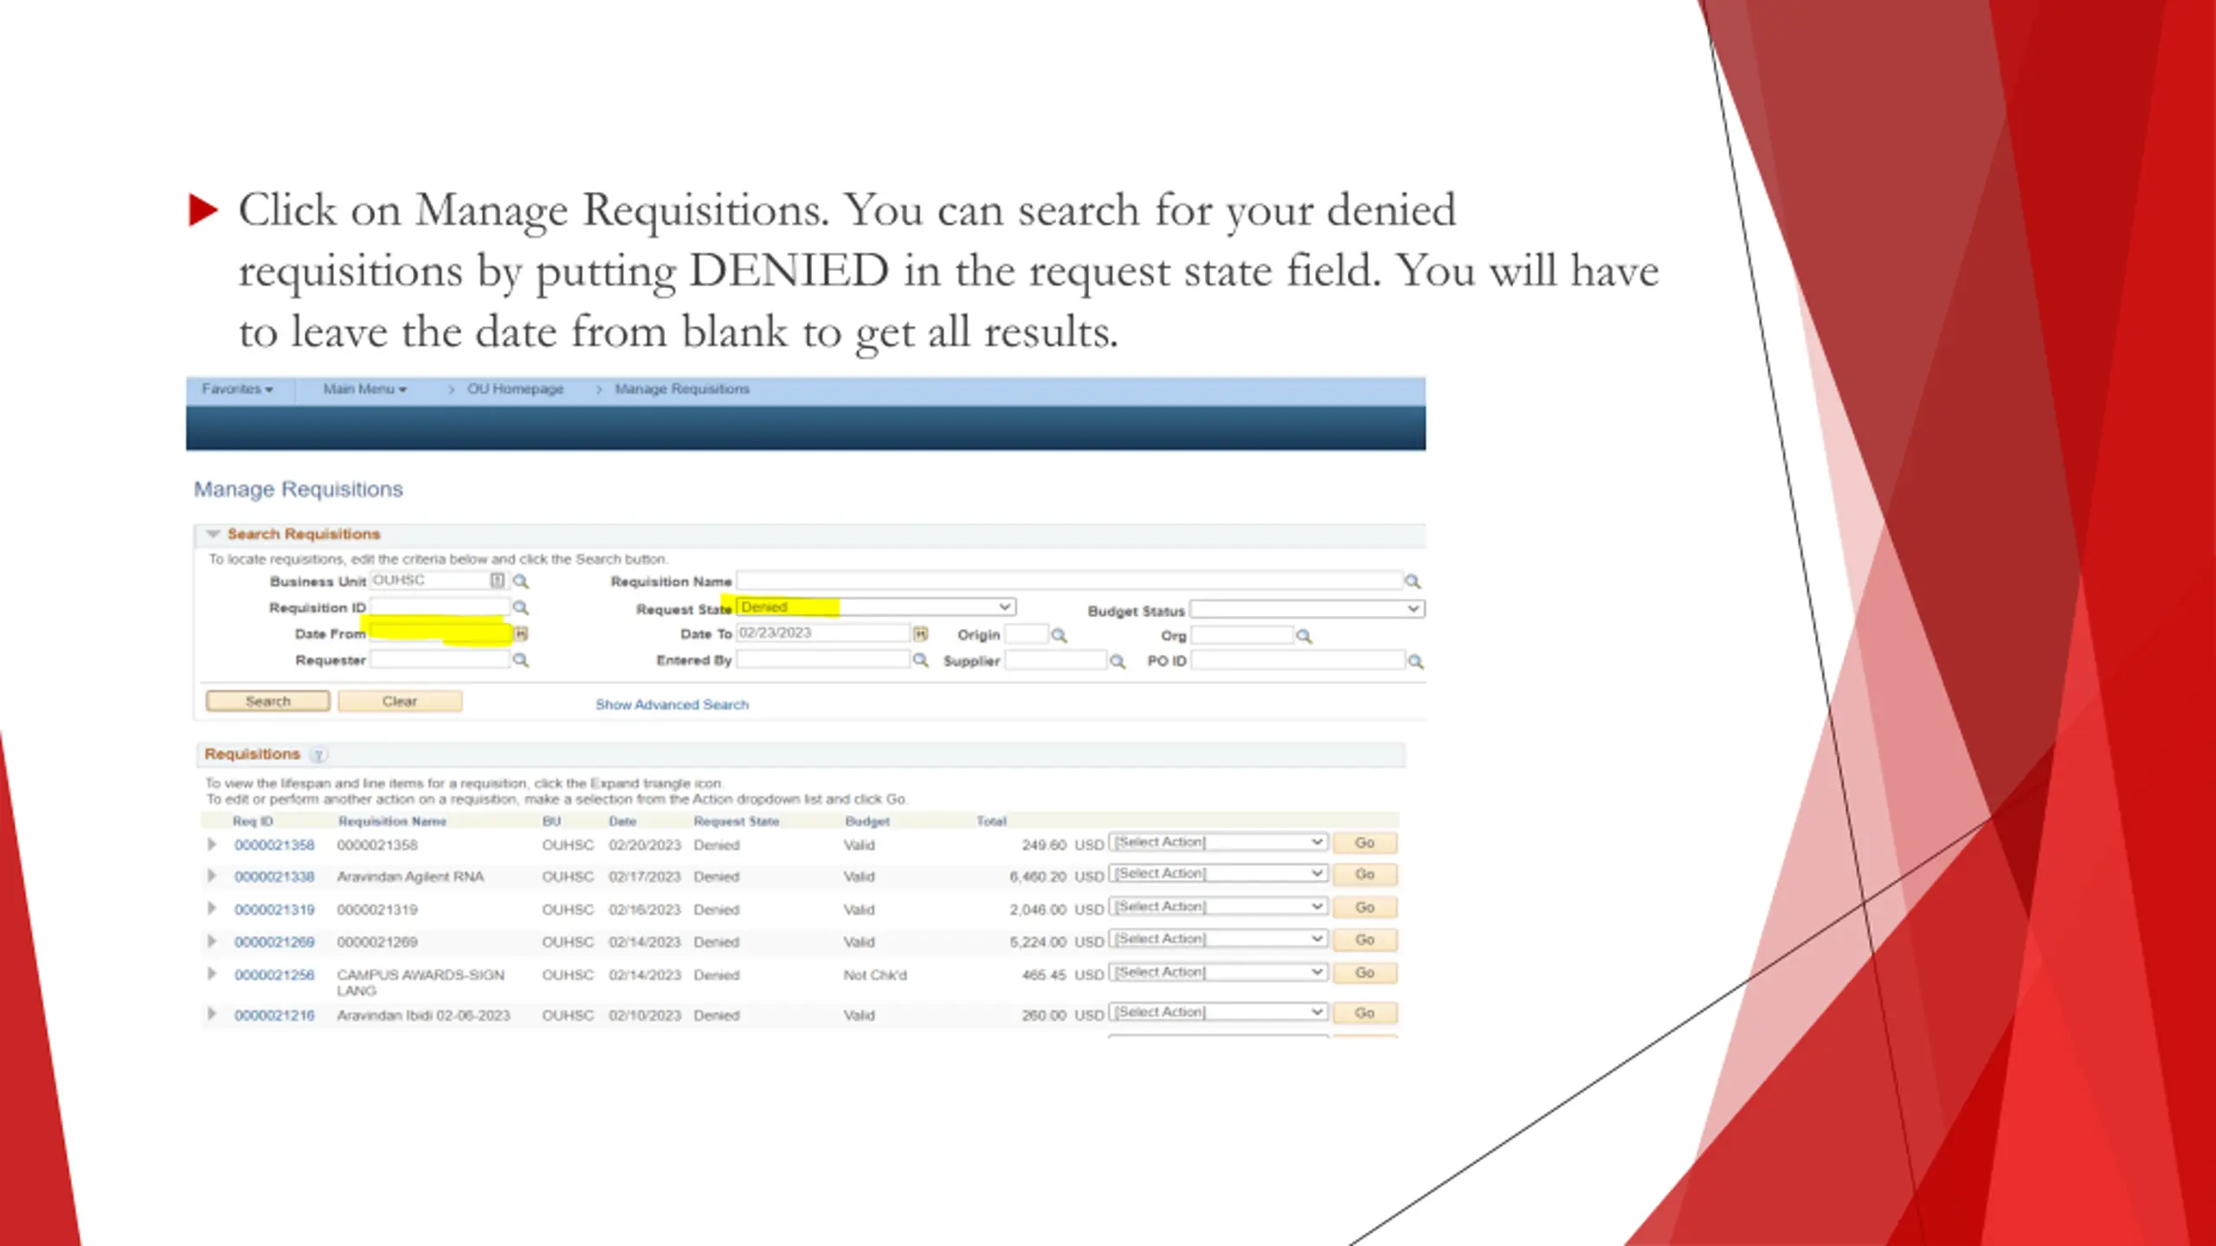Click Go for requisition 0000021256
The image size is (2216, 1246).
1365,973
